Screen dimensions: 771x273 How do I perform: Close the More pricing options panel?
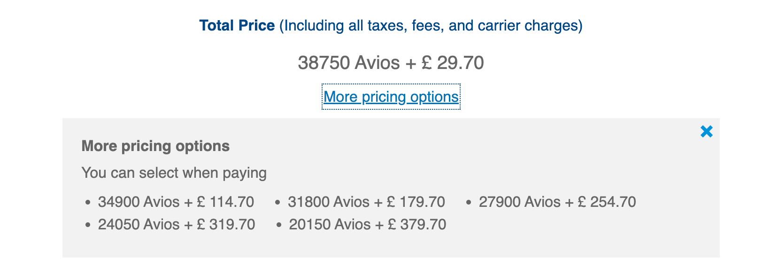pyautogui.click(x=706, y=132)
